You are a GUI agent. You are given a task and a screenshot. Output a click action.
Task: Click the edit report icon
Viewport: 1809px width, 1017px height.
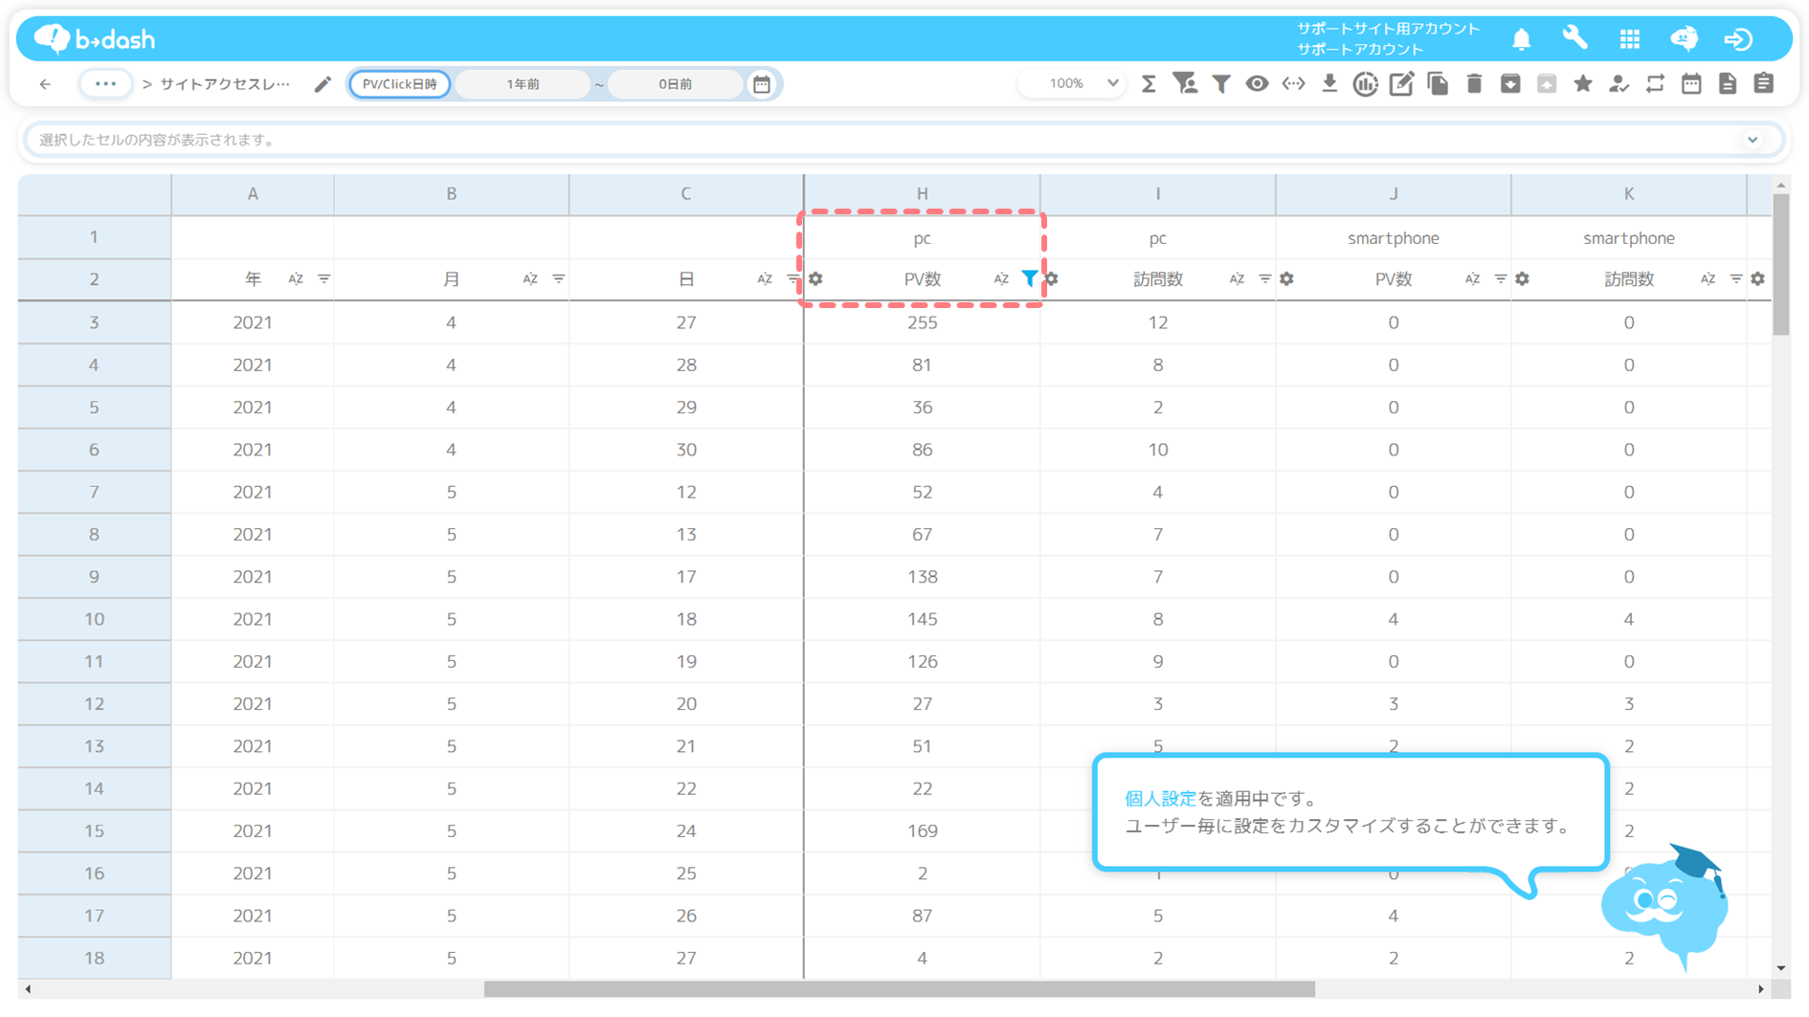click(x=1401, y=84)
